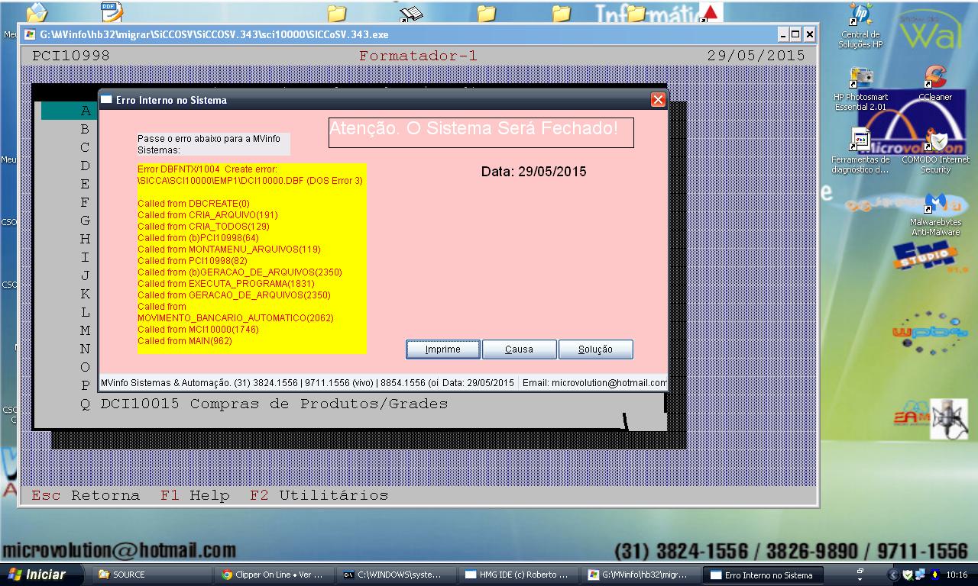
Task: Close the Erro Interno no Sistema dialog
Action: point(658,100)
